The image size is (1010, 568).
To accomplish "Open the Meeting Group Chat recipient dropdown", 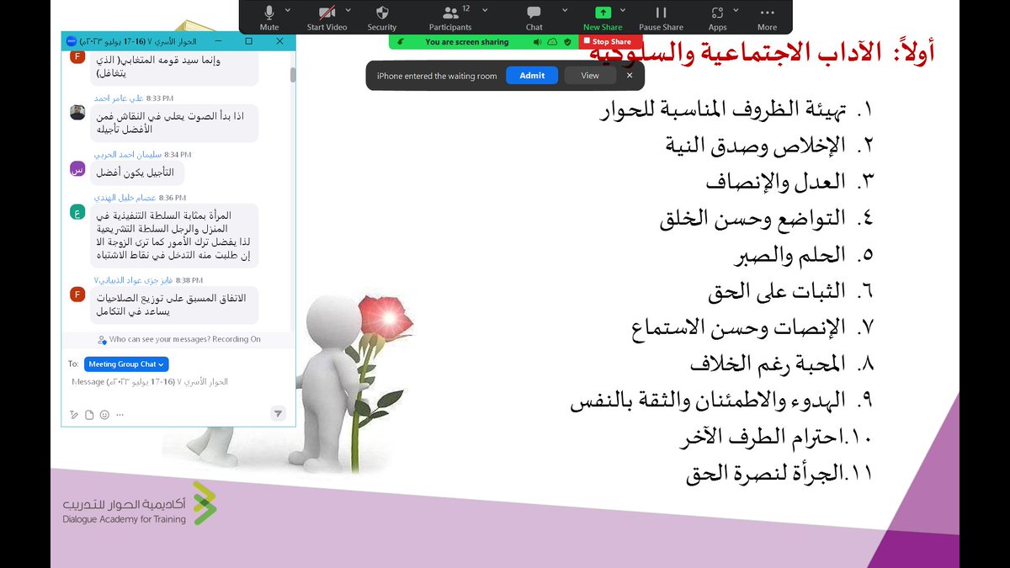I will tap(126, 364).
